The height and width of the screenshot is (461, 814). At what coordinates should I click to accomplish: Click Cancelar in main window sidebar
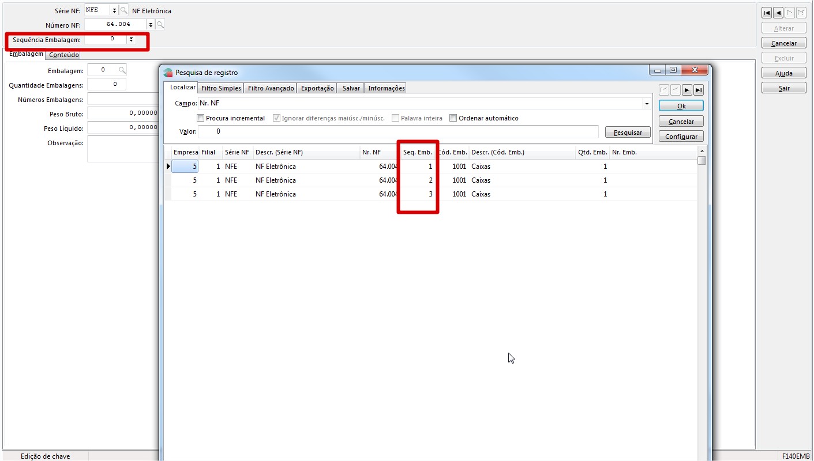[x=784, y=43]
